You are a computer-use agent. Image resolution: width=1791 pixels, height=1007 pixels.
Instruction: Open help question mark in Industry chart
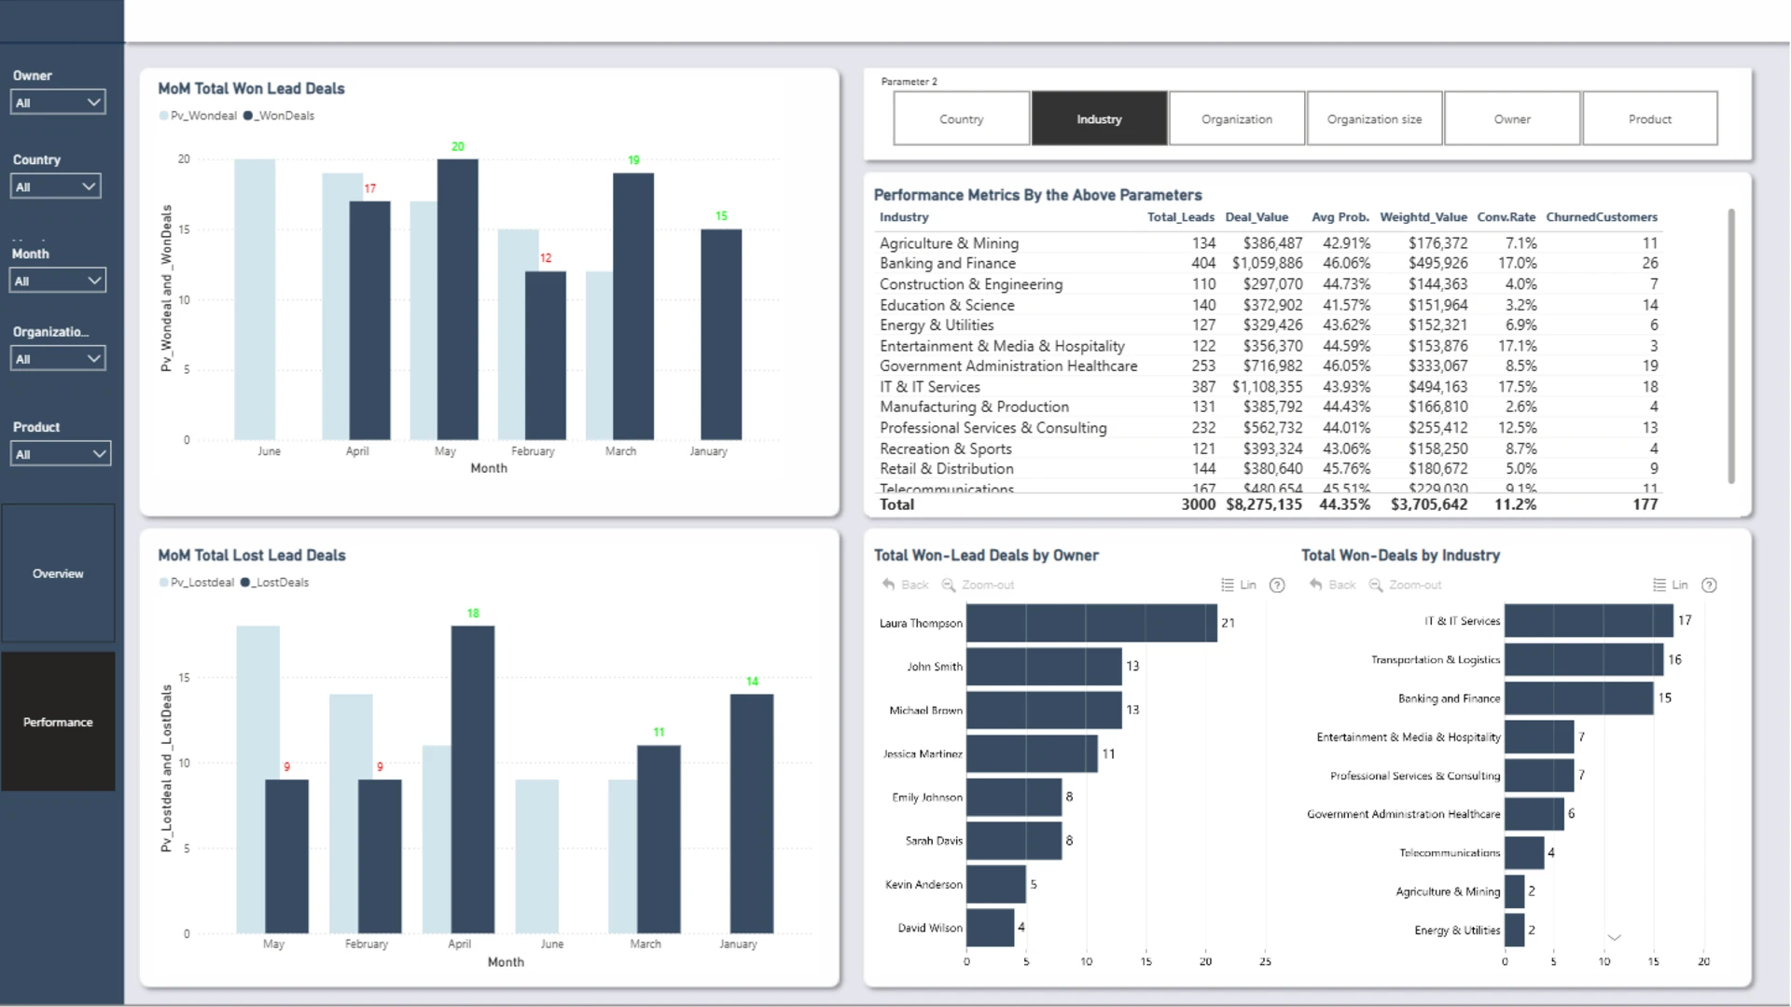[x=1709, y=585]
